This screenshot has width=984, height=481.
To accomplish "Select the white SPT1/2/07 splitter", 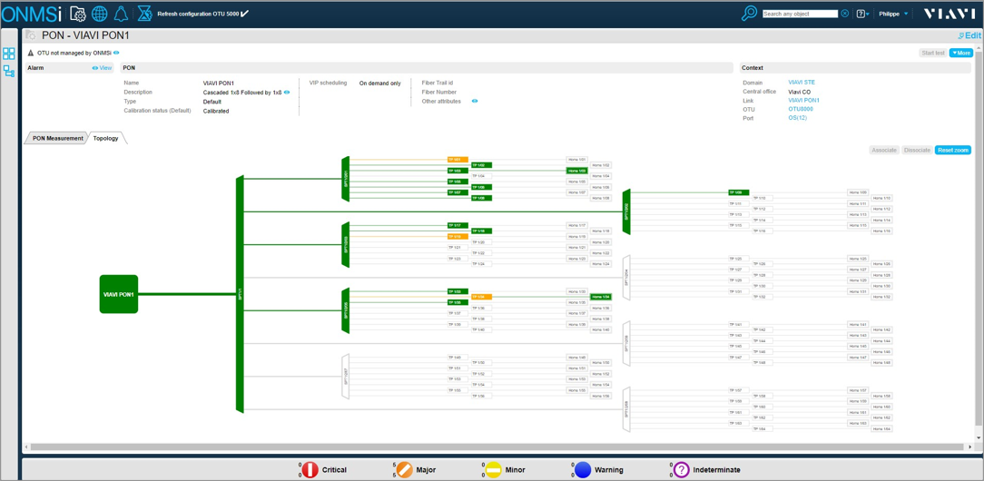I will [x=345, y=377].
